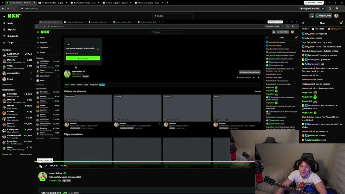Open a new browser tab
Image resolution: width=345 pixels, height=194 pixels.
[x=167, y=3]
